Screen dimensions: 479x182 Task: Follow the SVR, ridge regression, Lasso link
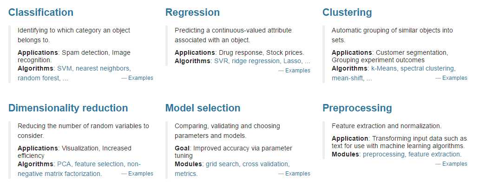[262, 61]
